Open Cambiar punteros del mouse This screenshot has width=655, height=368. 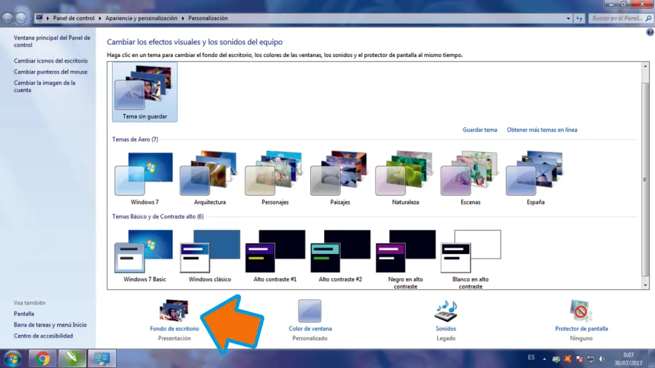coord(51,72)
